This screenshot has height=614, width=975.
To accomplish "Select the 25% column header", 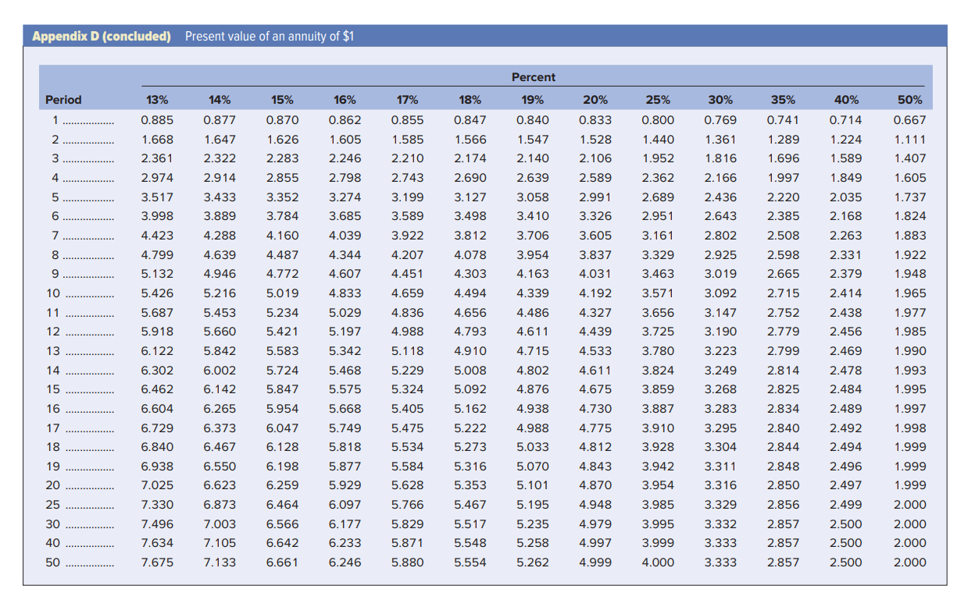I will click(x=657, y=99).
